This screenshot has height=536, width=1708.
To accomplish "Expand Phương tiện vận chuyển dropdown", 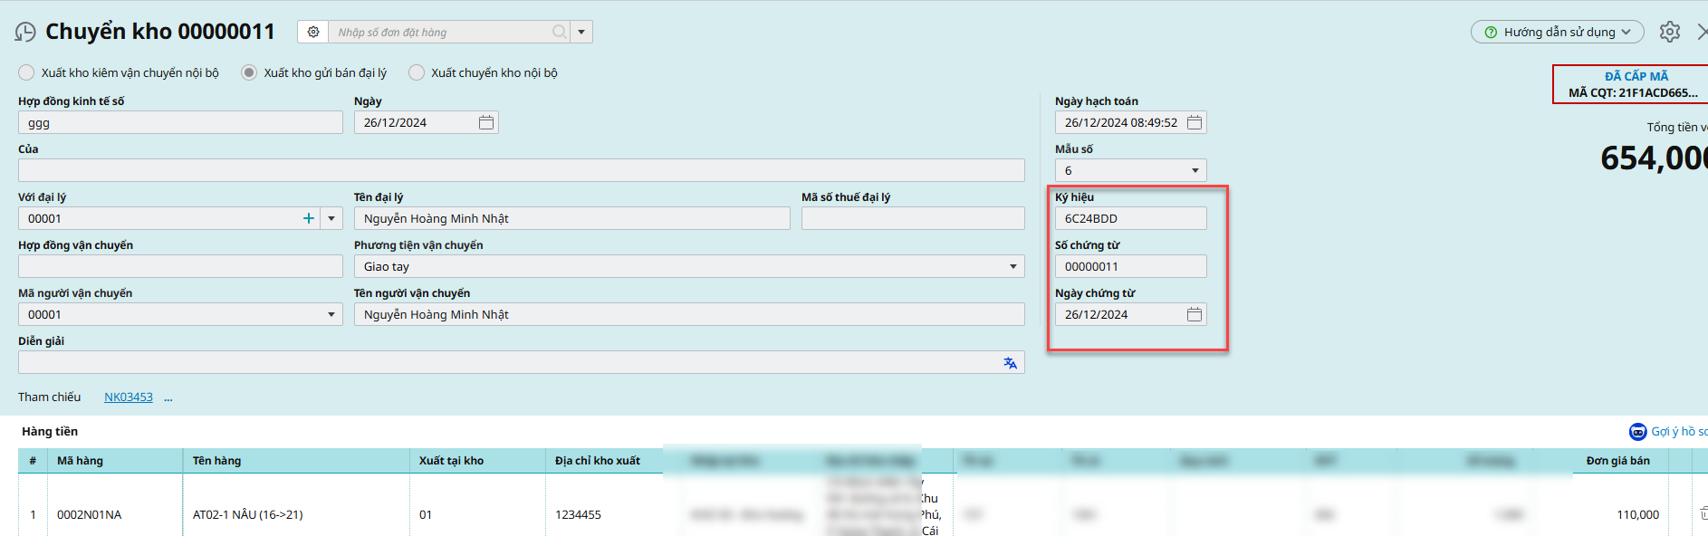I will 1012,267.
